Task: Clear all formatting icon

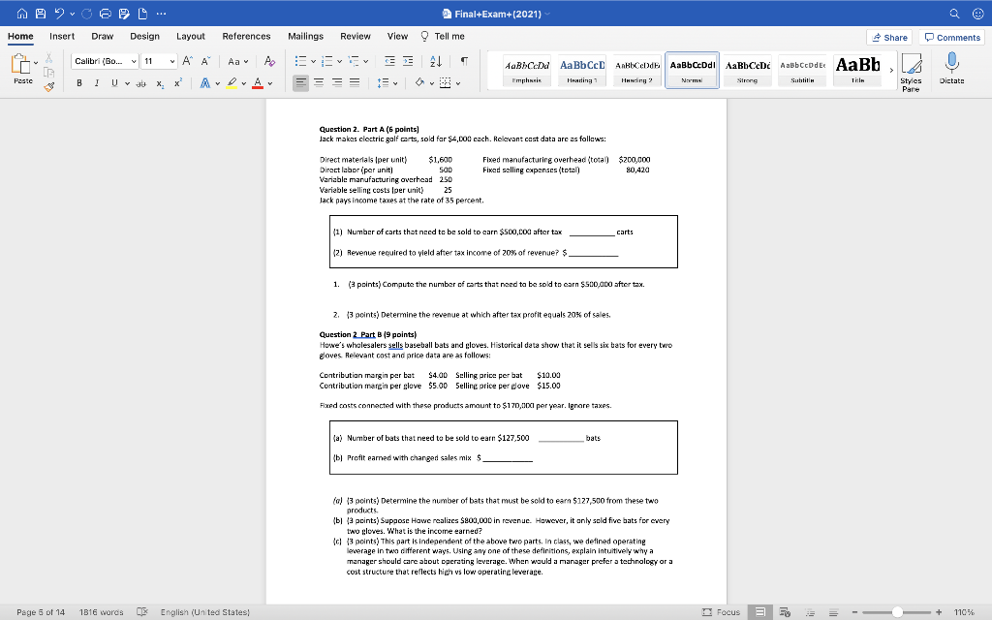Action: point(269,61)
